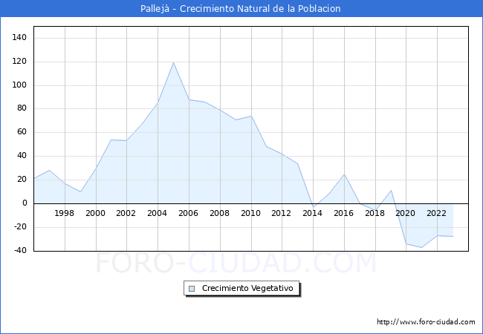Click the y-axis label 120

(19, 61)
